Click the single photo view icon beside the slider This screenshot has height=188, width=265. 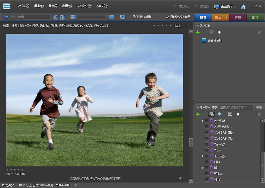112,17
